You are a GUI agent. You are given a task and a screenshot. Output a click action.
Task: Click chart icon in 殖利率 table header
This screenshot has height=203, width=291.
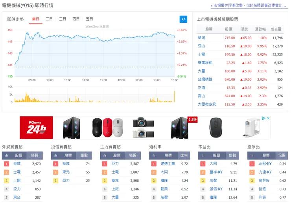154,155
